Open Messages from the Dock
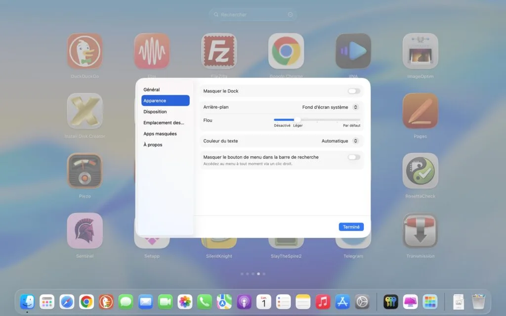 126,302
